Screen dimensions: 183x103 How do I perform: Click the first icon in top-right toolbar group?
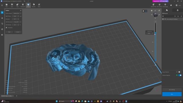tap(154, 5)
